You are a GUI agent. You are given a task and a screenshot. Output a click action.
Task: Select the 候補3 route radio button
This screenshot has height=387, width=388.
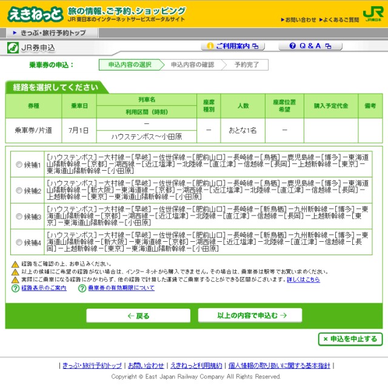click(19, 216)
